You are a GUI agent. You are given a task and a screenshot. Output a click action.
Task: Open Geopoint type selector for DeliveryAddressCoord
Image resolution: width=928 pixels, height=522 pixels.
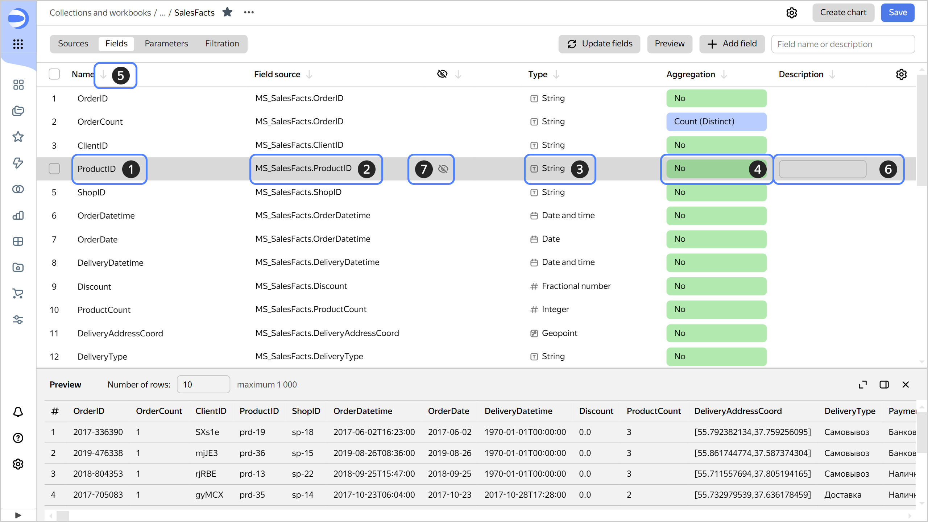click(x=554, y=333)
